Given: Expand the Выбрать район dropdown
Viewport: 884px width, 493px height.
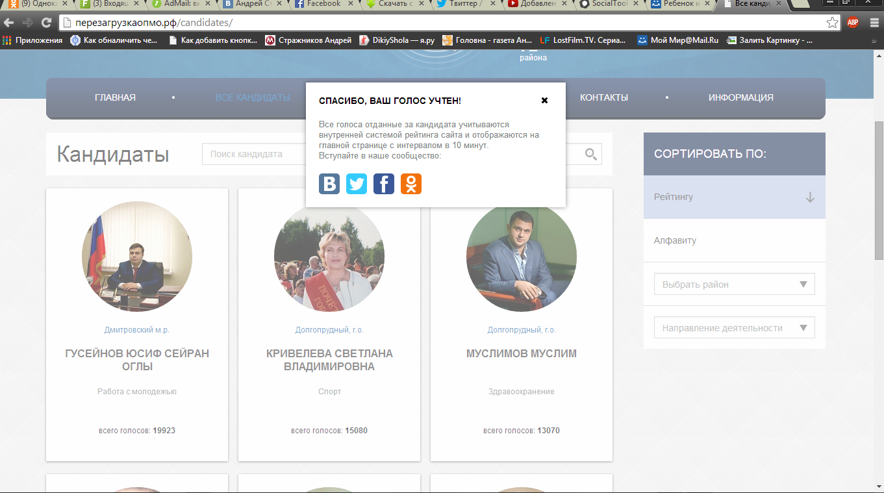Looking at the screenshot, I should click(x=735, y=284).
